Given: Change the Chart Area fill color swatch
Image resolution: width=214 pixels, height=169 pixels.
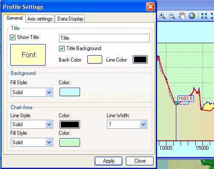Looking at the screenshot, I should click(70, 142).
